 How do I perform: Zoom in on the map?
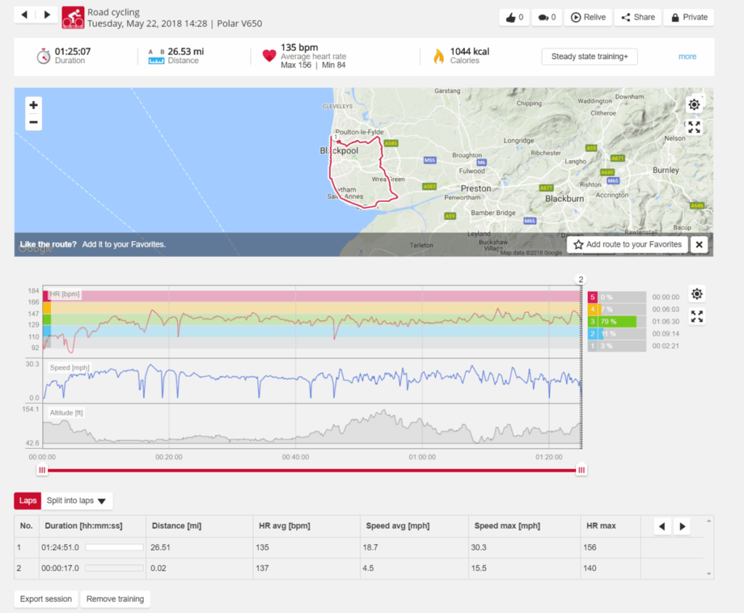33,105
